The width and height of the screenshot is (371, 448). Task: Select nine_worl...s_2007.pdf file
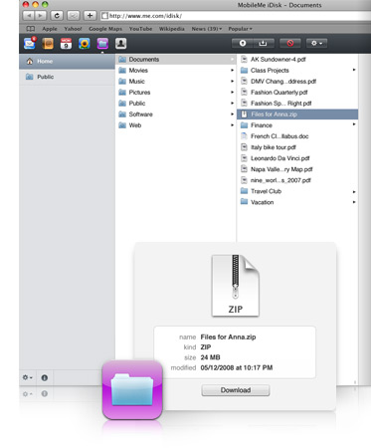pos(297,180)
